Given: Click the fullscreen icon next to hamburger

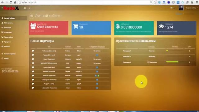Looking at the screenshot, I should point(30,8).
